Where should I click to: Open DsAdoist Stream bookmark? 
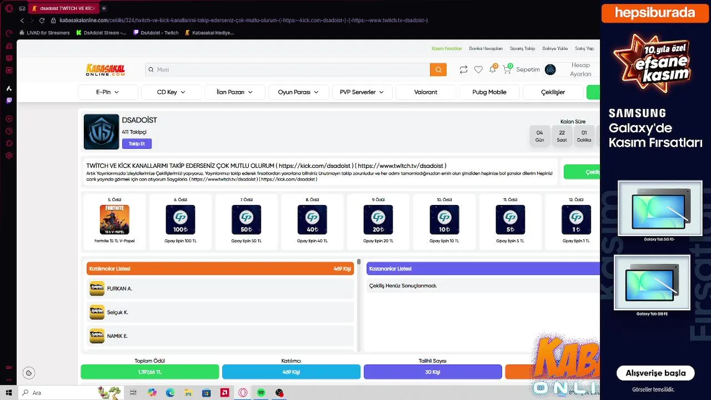click(101, 33)
